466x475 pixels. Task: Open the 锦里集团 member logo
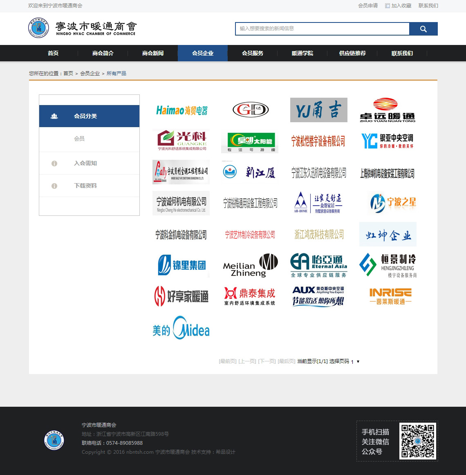coord(181,265)
